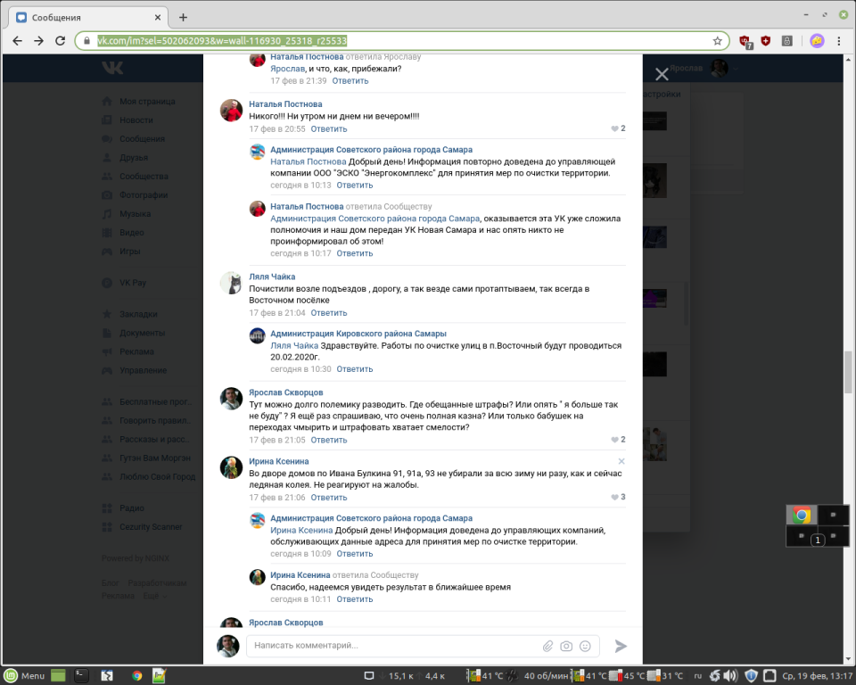Open a new browser tab
This screenshot has height=685, width=856.
coord(183,17)
